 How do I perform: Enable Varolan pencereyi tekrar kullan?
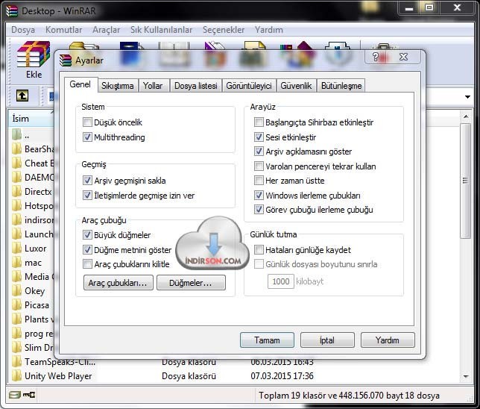(x=259, y=166)
